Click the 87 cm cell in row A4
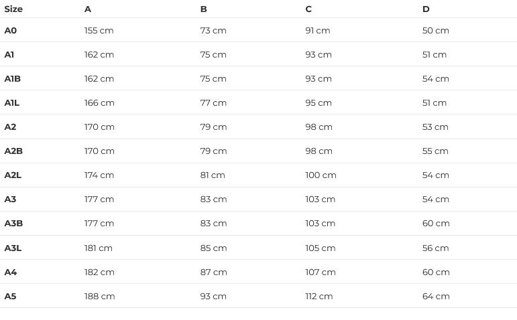The width and height of the screenshot is (517, 320). click(x=213, y=272)
